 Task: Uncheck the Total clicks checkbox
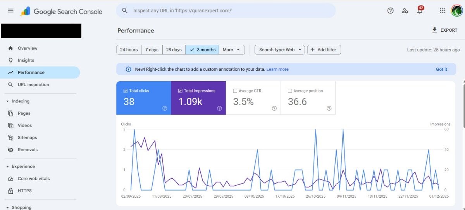(x=125, y=91)
